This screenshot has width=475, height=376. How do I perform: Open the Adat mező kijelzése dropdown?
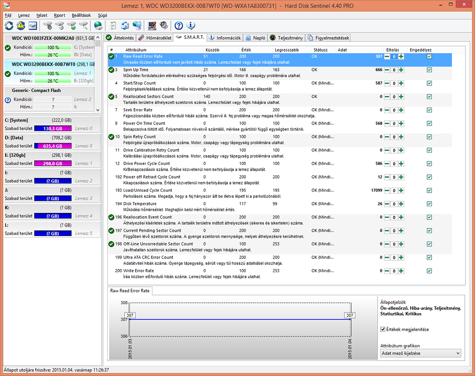(x=421, y=353)
